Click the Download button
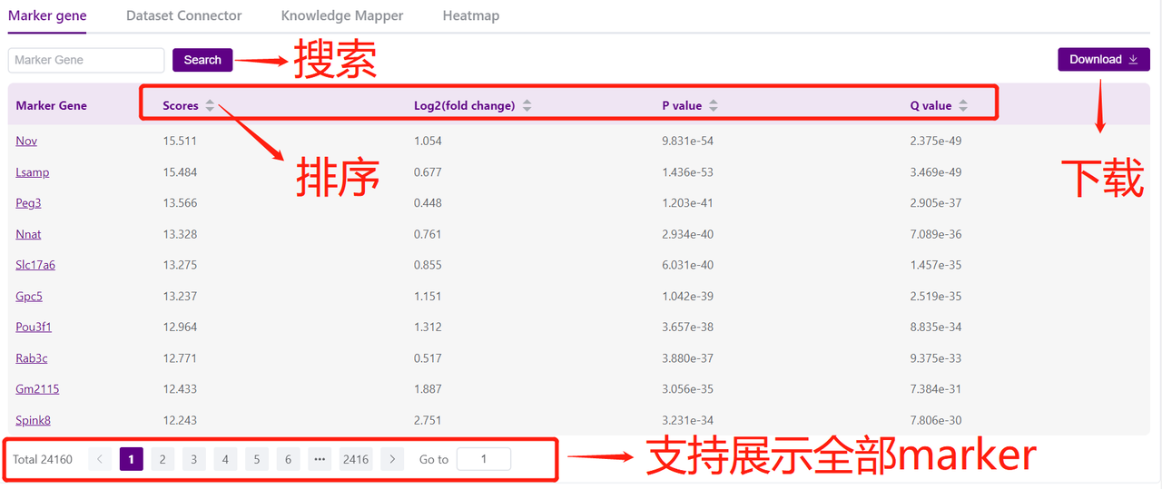The image size is (1162, 489). [x=1103, y=60]
